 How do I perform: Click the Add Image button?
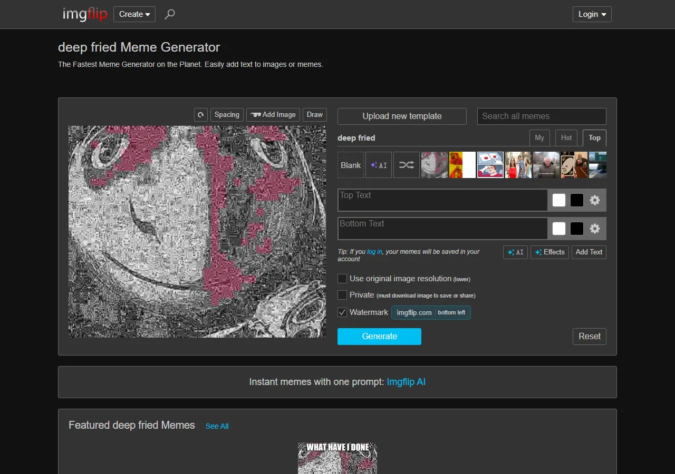tap(273, 115)
